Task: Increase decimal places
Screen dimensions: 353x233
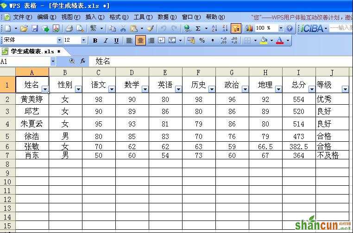Action: click(224, 40)
